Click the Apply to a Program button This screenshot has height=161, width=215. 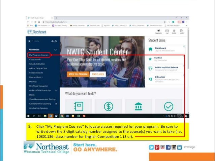tap(78, 74)
